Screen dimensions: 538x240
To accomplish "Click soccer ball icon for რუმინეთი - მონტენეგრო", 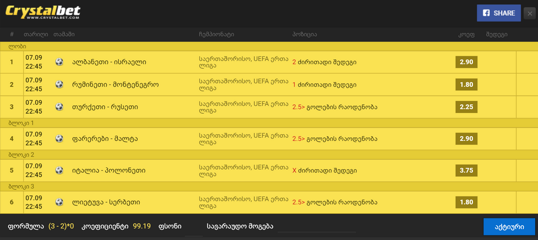I will point(59,84).
